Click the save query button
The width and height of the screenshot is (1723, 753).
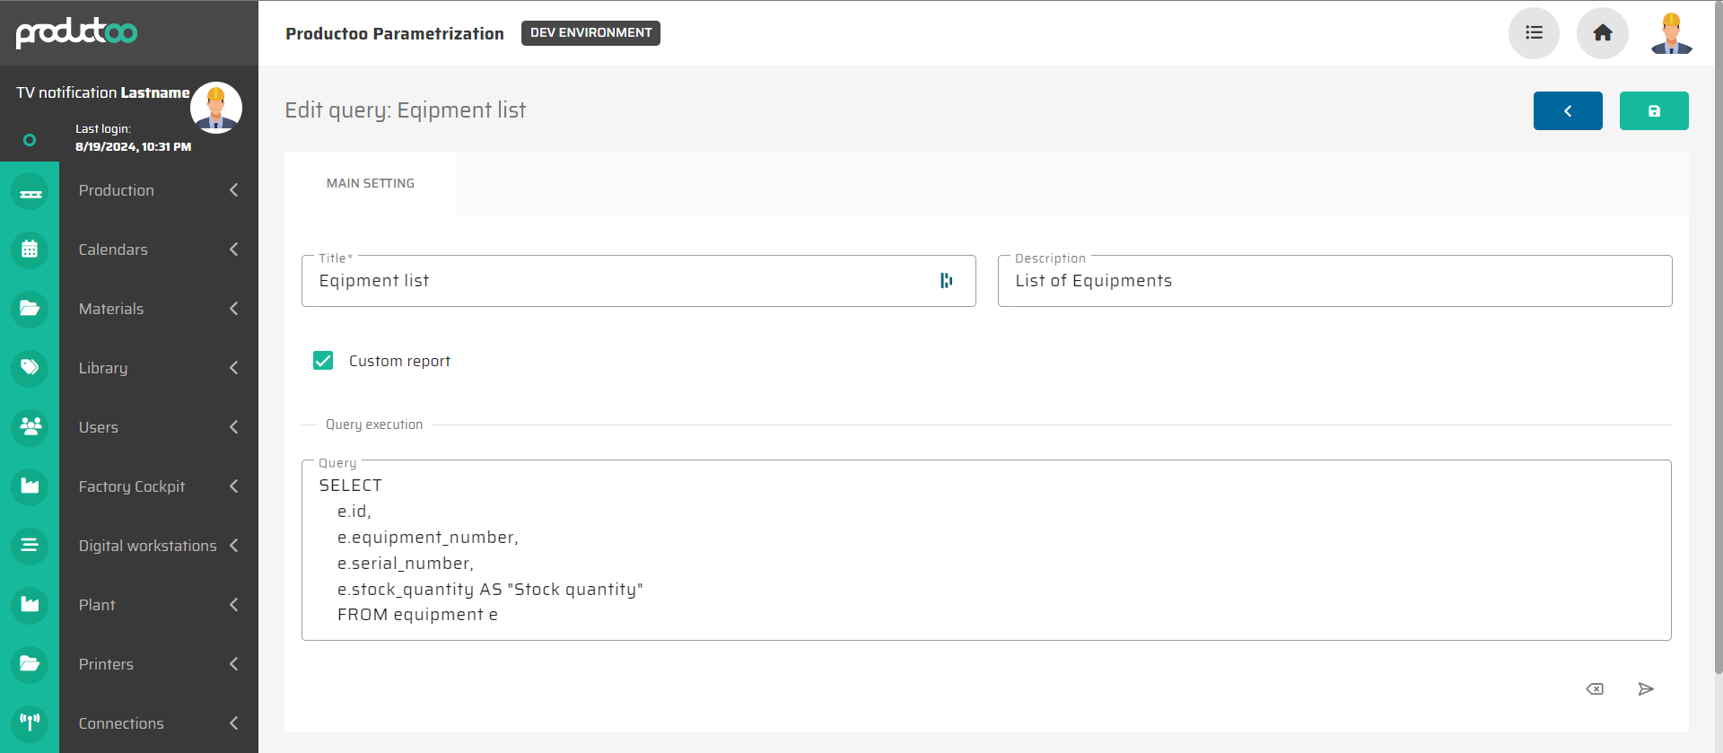point(1653,111)
